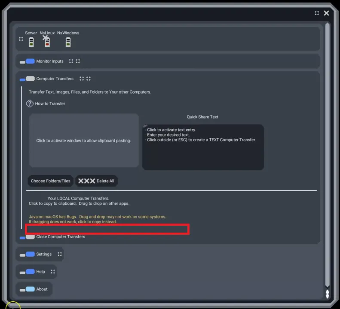Toggle the Close Computer Transfers switch

coord(27,237)
